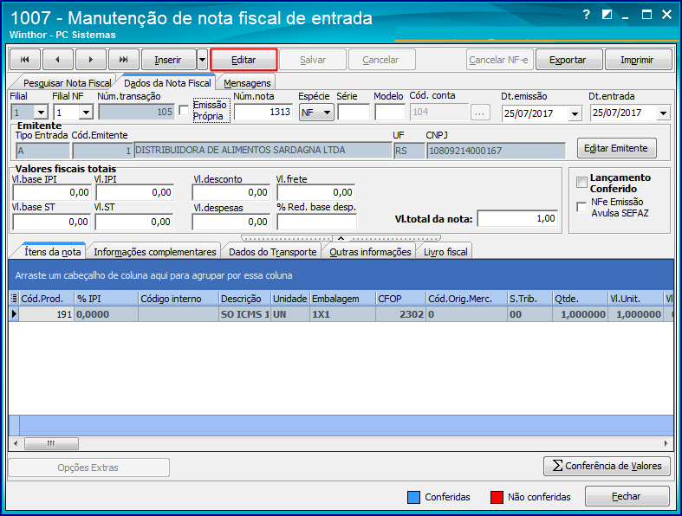Go to previous record arrow

pos(57,60)
